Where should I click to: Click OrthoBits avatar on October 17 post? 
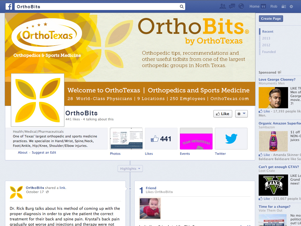pyautogui.click(x=16, y=192)
